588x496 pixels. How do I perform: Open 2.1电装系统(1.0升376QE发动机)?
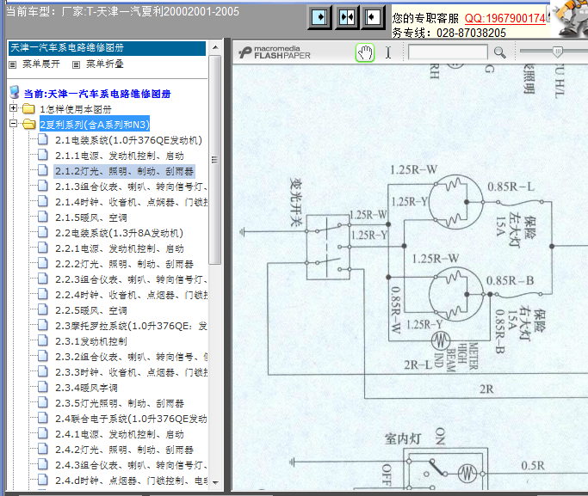click(128, 140)
